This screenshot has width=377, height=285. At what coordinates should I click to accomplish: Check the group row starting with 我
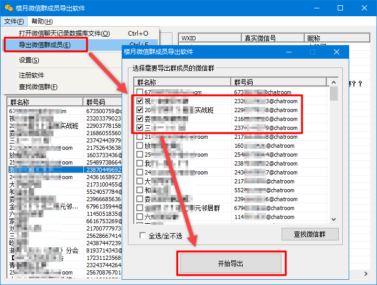139,163
